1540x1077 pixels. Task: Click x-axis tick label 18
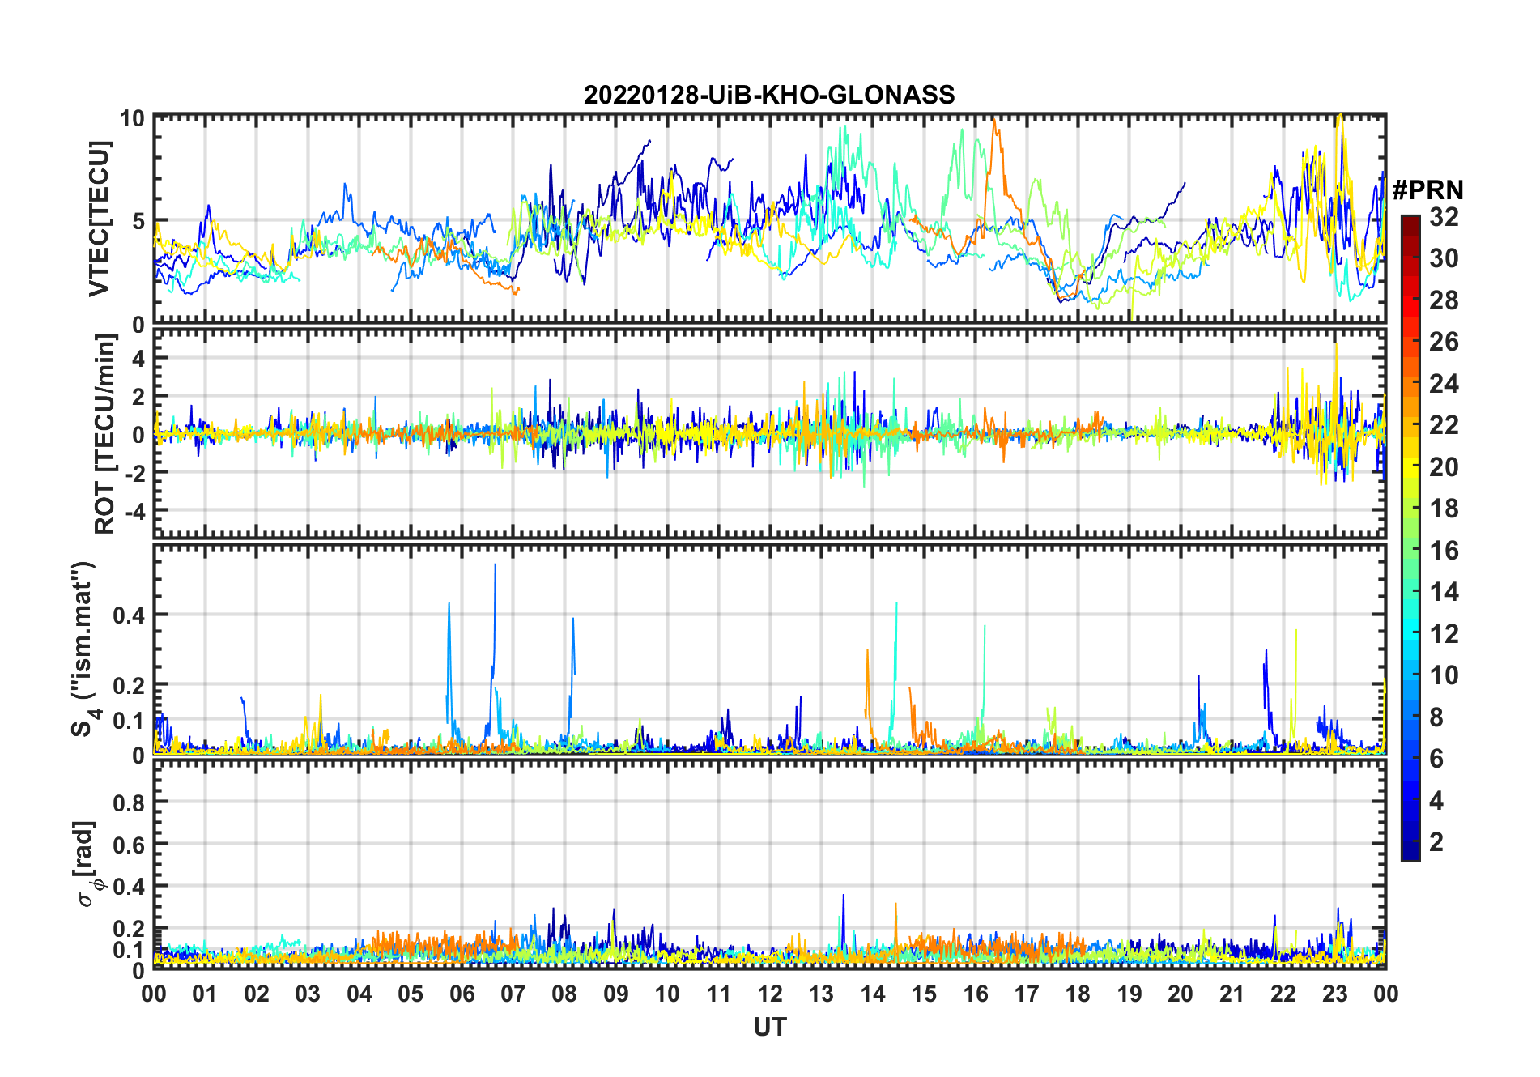coord(1078,994)
